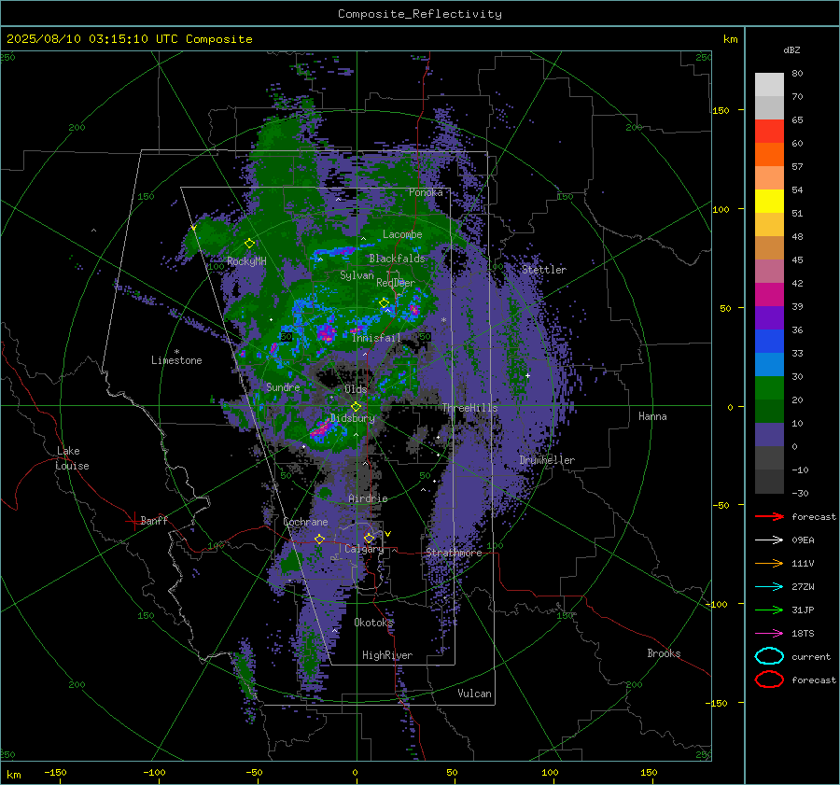The image size is (840, 785).
Task: Click the asterisk marker above Limestone
Action: (176, 352)
